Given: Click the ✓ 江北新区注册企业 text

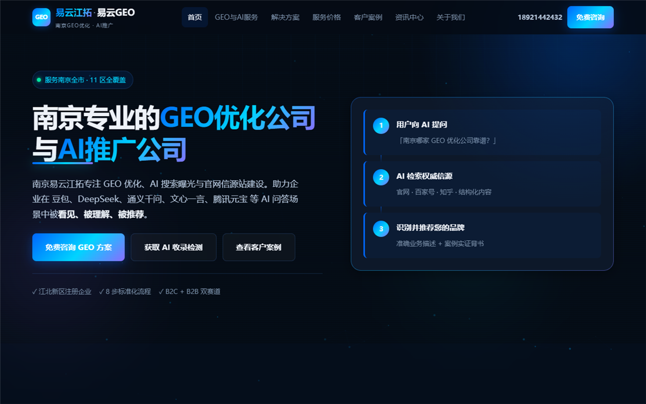Looking at the screenshot, I should [62, 292].
